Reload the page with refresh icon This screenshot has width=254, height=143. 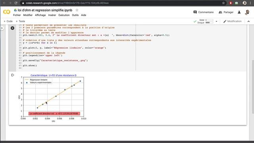[x=16, y=3]
